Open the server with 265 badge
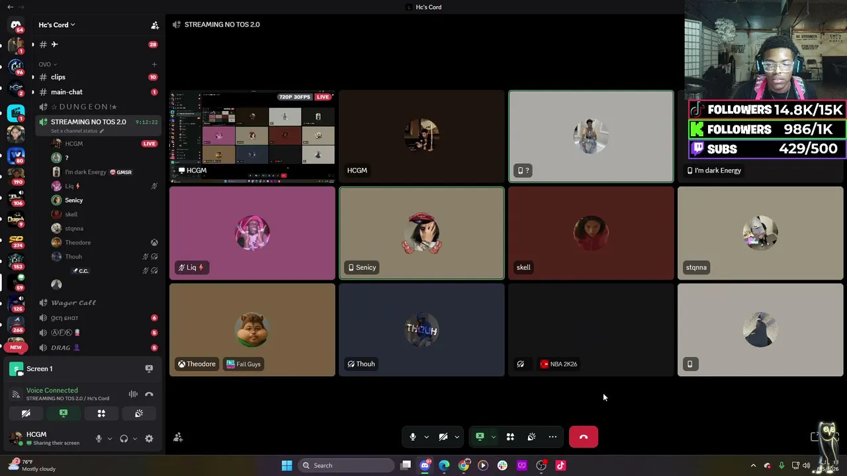The height and width of the screenshot is (476, 847). [16, 325]
